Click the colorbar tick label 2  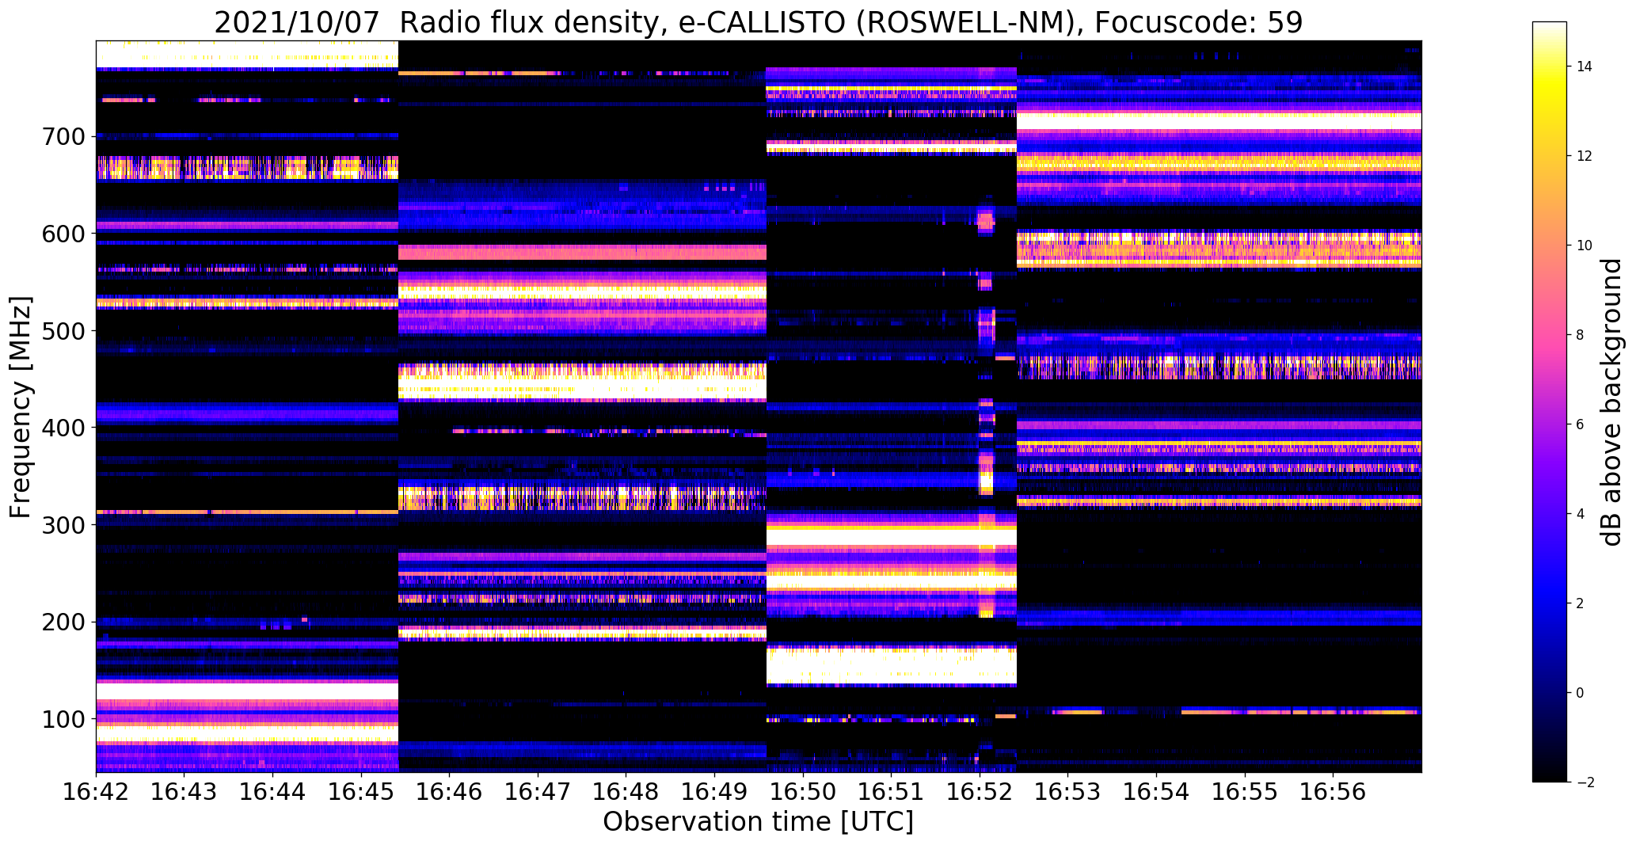1581,603
